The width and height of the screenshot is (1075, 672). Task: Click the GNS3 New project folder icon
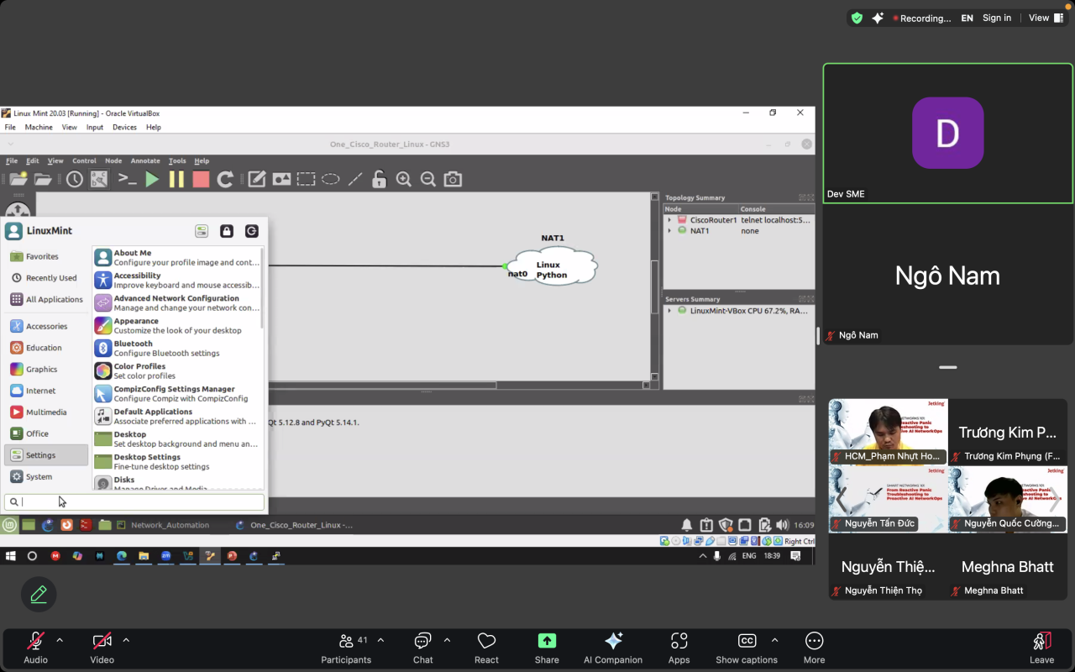click(x=18, y=179)
